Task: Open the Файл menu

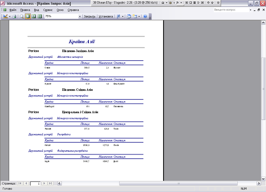Action: [13, 10]
